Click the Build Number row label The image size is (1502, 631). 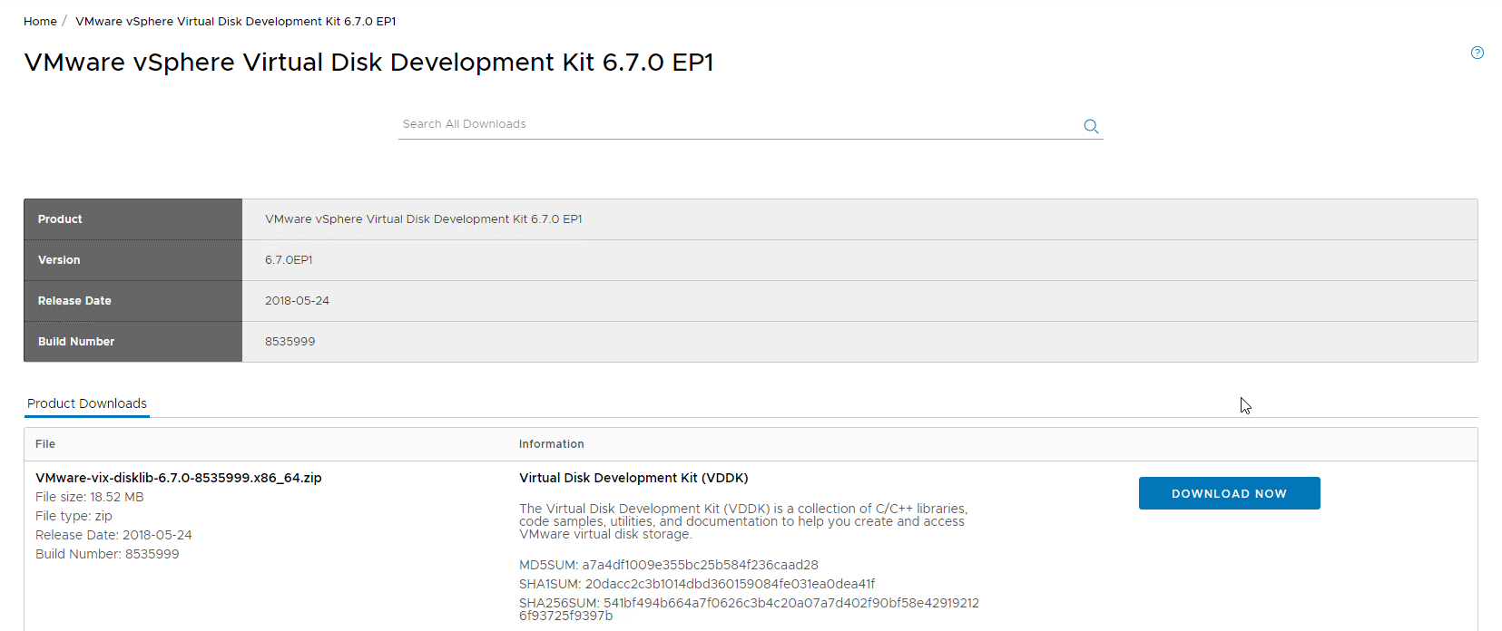coord(76,342)
